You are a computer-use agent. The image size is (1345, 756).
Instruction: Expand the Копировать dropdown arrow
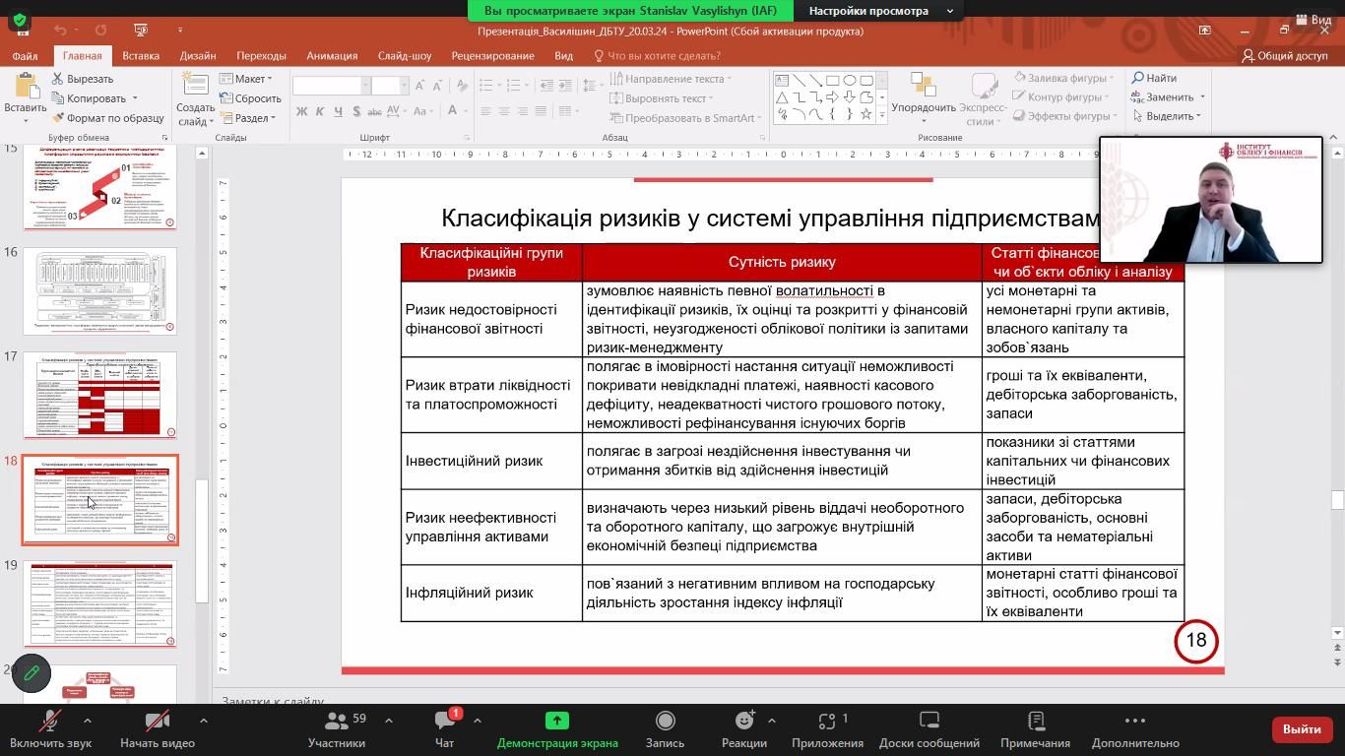pos(135,98)
